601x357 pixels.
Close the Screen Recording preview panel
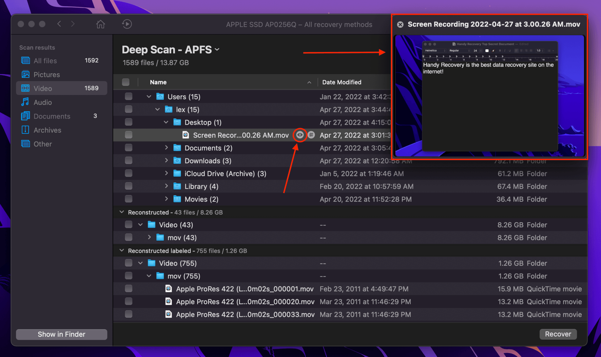400,25
